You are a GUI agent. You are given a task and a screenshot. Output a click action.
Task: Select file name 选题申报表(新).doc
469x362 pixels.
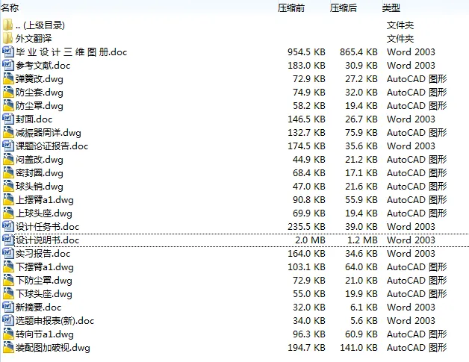tap(55, 321)
